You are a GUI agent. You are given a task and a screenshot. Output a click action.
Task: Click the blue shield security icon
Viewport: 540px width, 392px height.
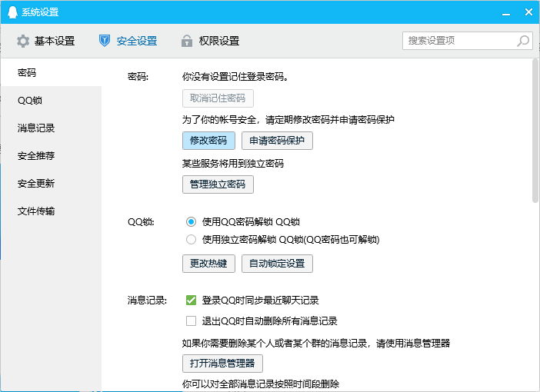105,41
